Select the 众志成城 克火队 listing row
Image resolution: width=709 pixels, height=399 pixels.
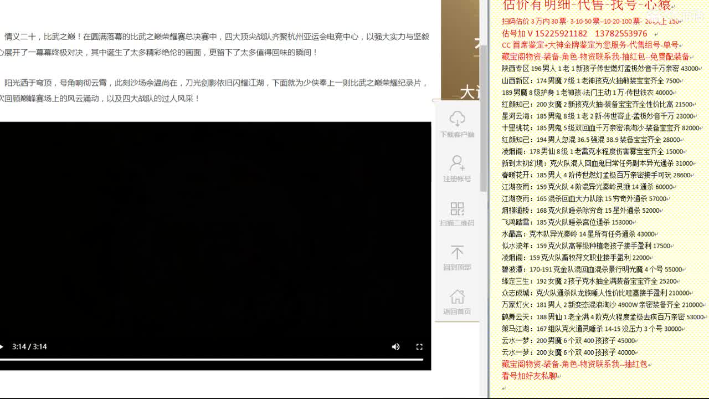pos(595,293)
